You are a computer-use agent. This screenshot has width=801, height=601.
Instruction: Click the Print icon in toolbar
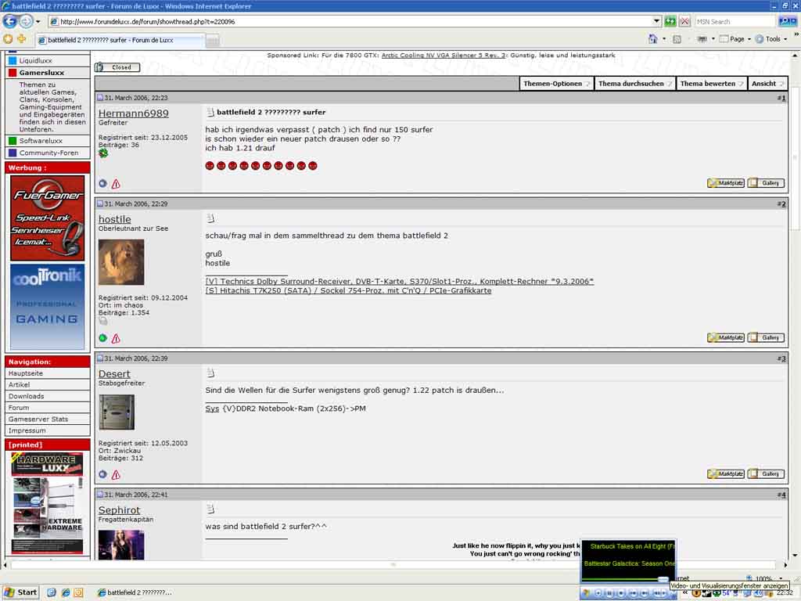coord(702,39)
